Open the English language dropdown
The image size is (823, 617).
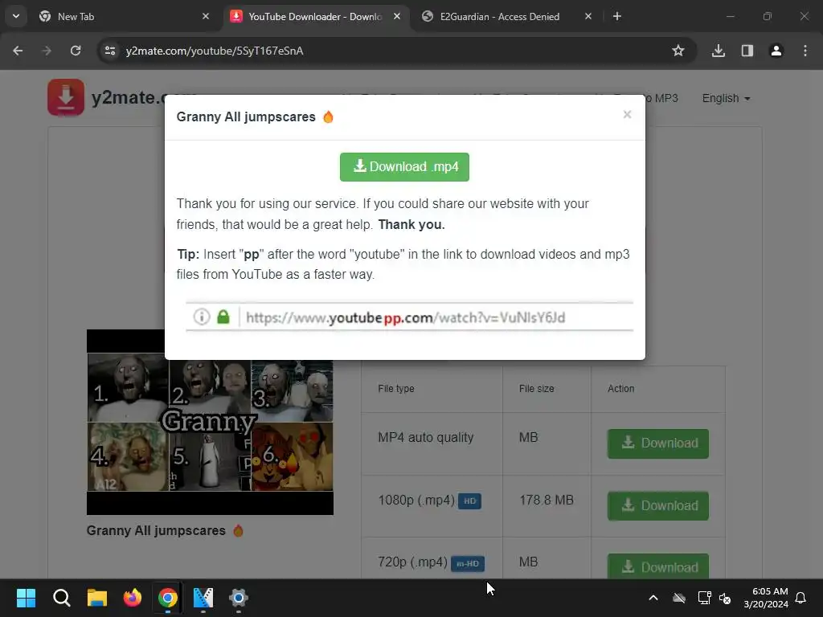click(x=726, y=99)
